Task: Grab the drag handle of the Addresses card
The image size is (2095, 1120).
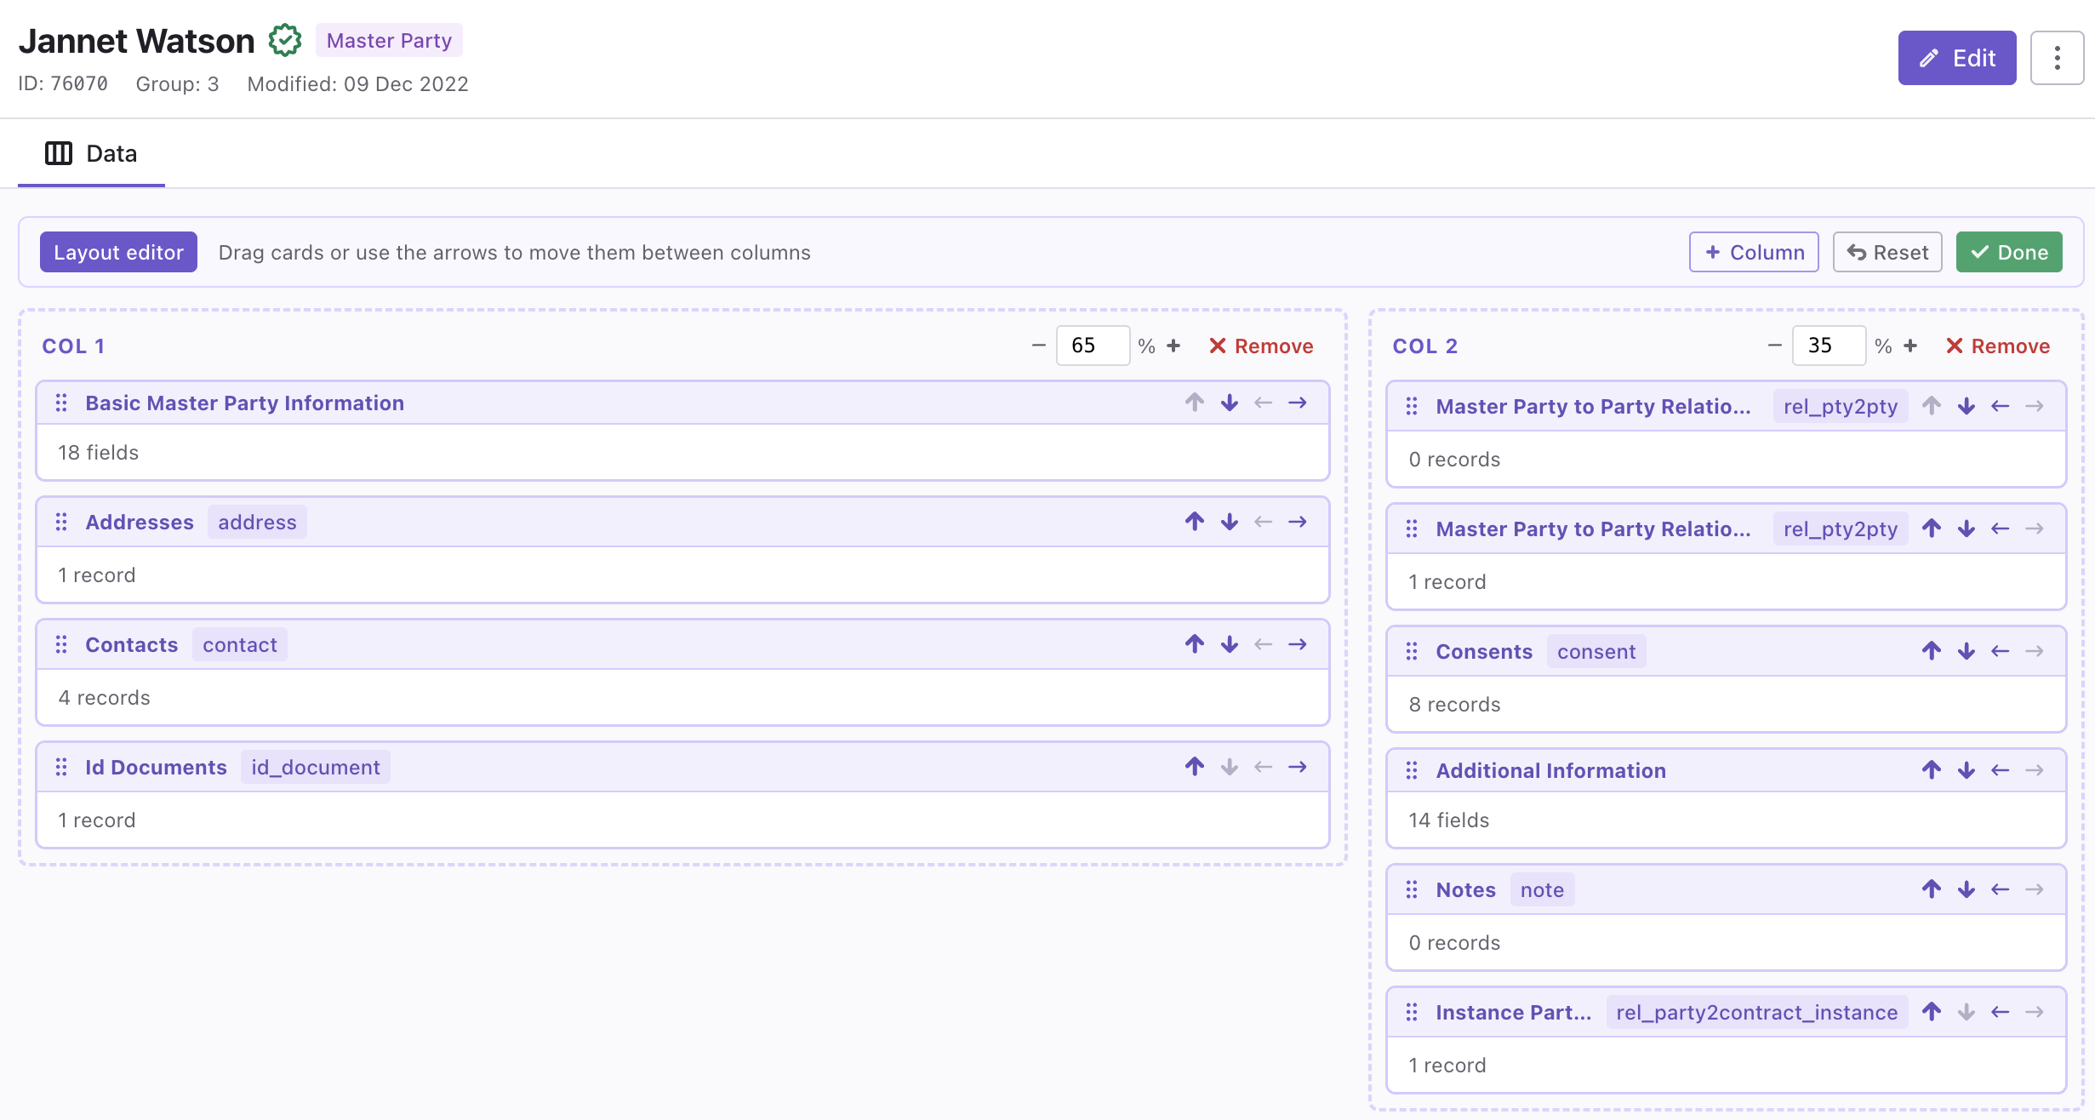Action: click(61, 522)
